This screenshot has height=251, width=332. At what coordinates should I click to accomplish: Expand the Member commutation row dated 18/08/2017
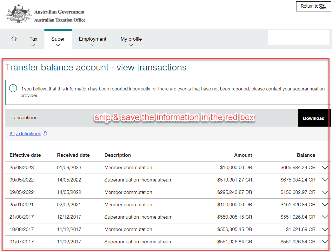pos(325,229)
